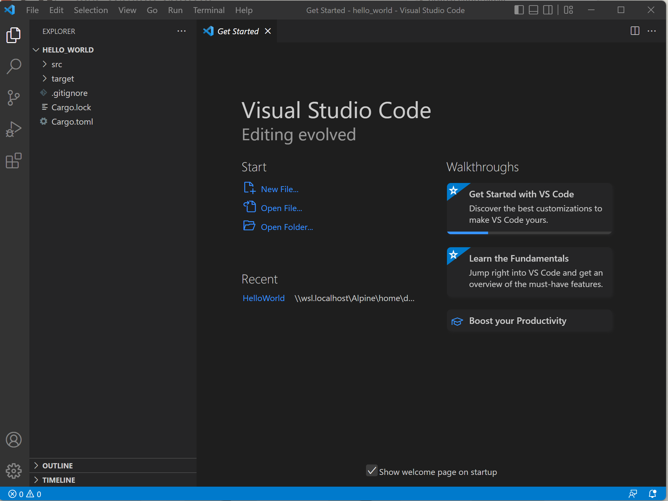The image size is (668, 501).
Task: Open the Manage gear menu
Action: tap(14, 471)
